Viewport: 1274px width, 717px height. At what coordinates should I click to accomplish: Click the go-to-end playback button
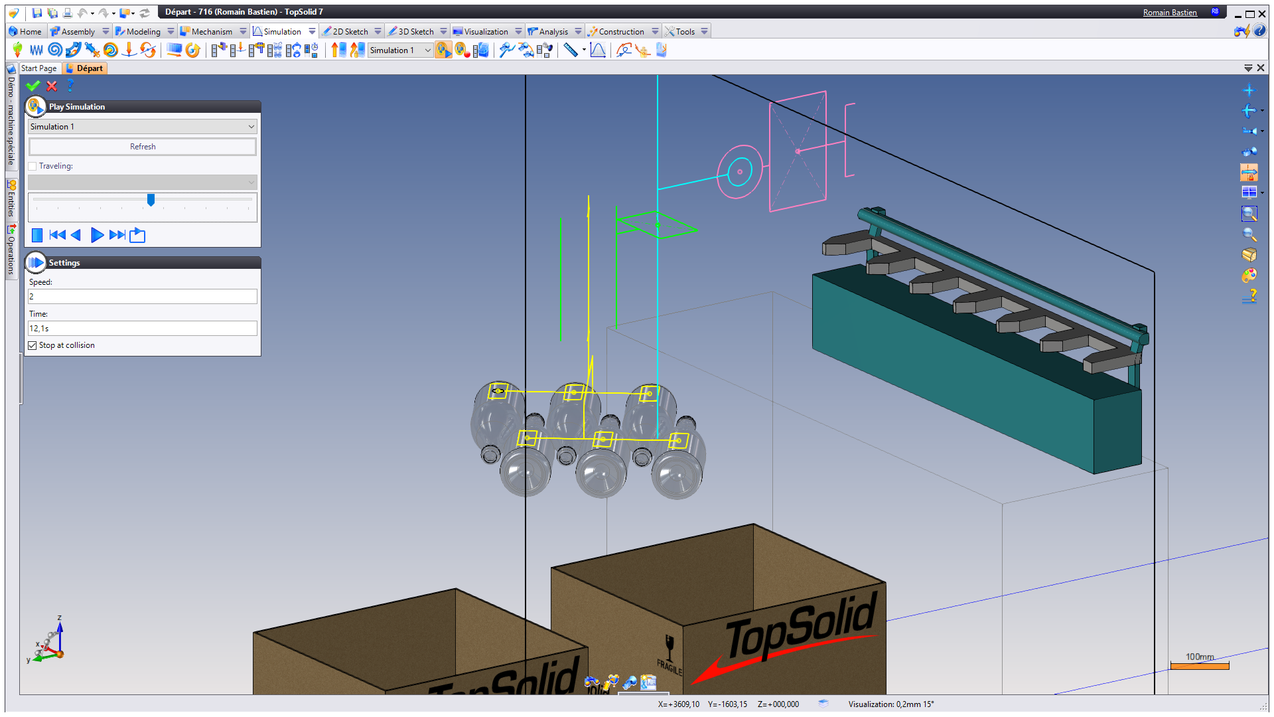point(117,235)
